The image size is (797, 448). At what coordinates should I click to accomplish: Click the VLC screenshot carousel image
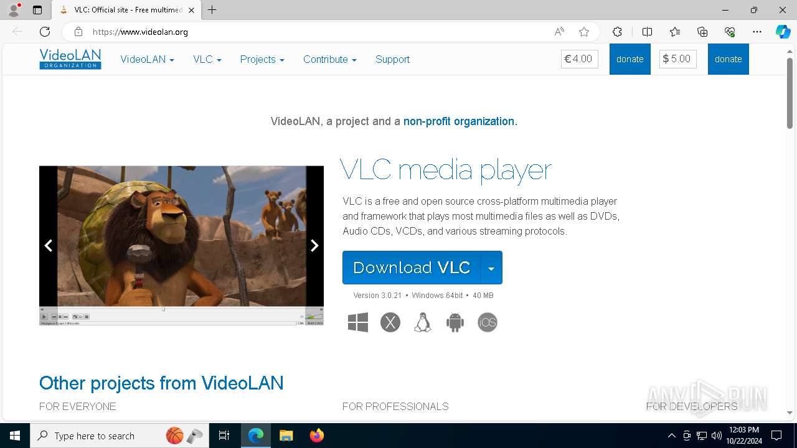tap(181, 245)
